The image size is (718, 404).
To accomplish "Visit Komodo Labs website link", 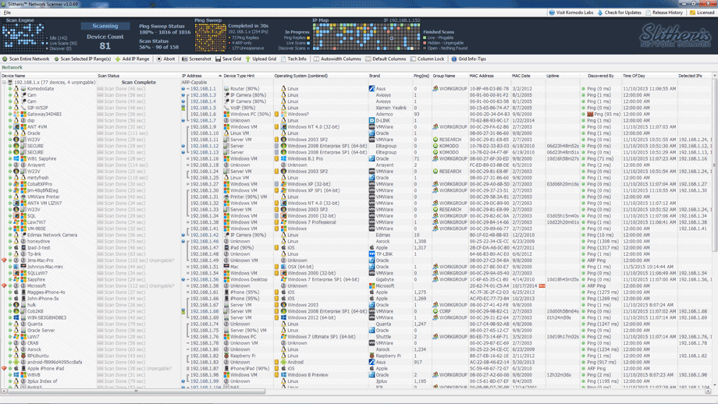I will (x=571, y=12).
